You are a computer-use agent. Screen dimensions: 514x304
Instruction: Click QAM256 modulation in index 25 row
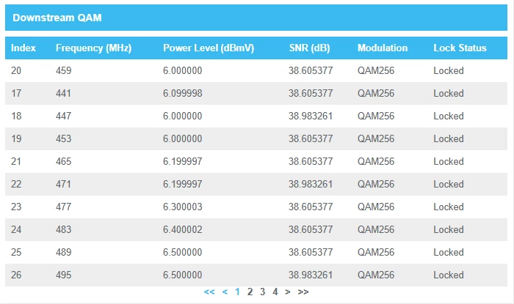click(376, 252)
